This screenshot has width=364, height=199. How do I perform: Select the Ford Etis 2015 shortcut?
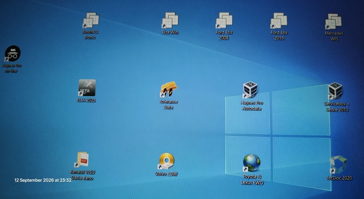(x=279, y=21)
